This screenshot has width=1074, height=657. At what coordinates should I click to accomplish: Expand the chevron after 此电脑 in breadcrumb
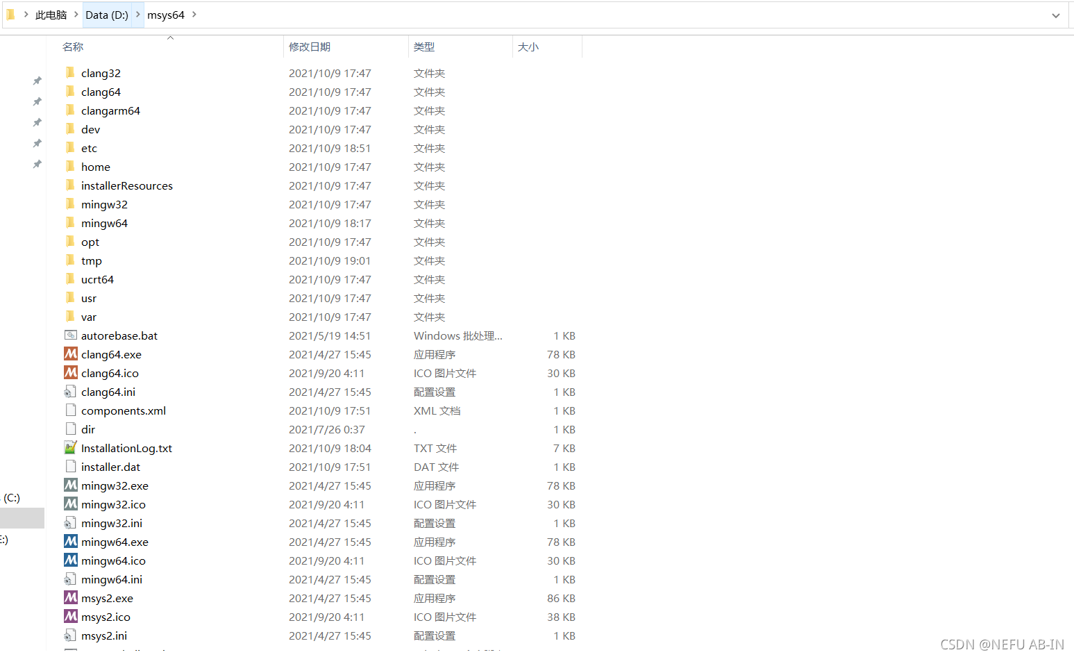[76, 15]
